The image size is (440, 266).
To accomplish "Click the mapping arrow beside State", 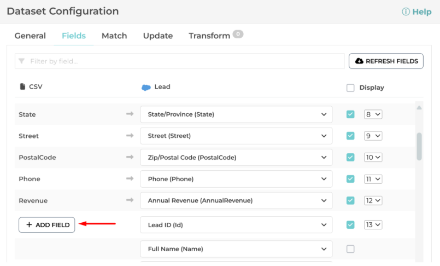I will (x=130, y=114).
